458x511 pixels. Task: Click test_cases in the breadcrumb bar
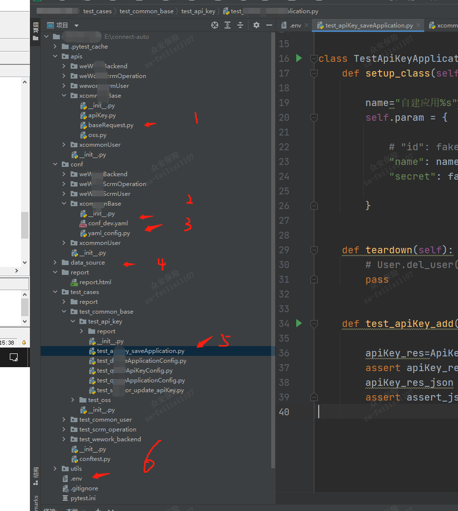pyautogui.click(x=97, y=11)
